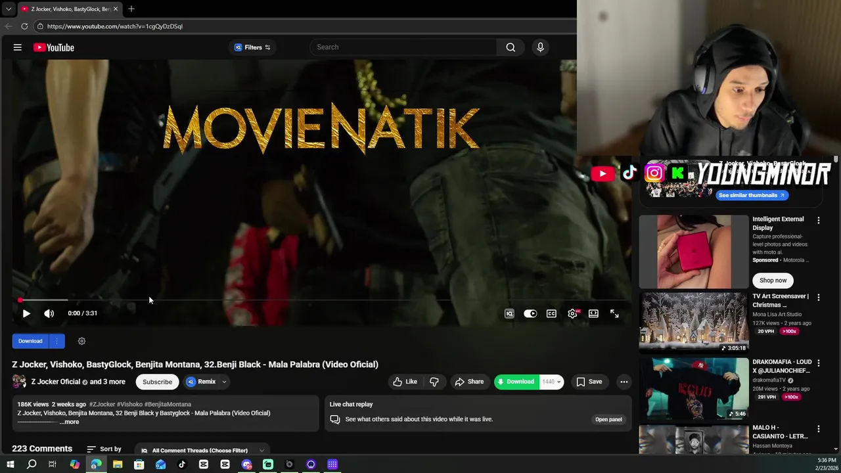The height and width of the screenshot is (473, 841).
Task: Open Z Jocker Oficial channel avatar
Action: coord(19,382)
